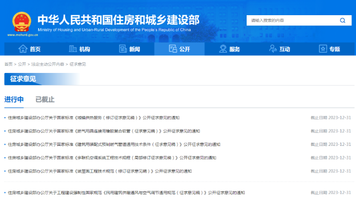Open the 机构 nav label
Viewport: 356px width, 199px height.
85,49
